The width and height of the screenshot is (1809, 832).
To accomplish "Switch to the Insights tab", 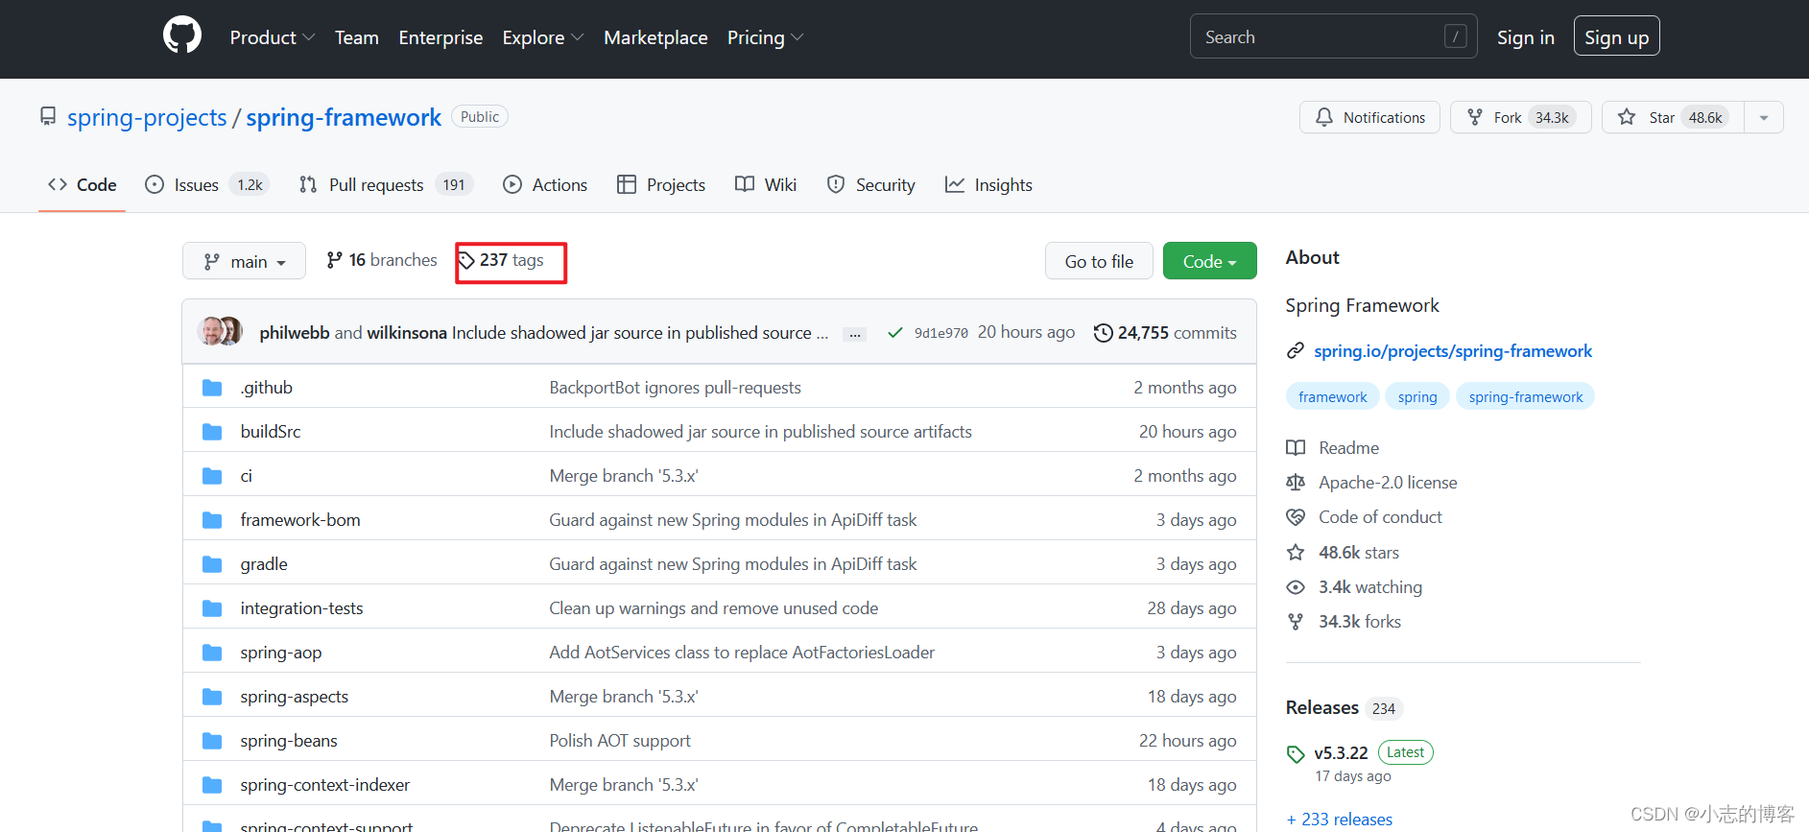I will click(x=988, y=185).
